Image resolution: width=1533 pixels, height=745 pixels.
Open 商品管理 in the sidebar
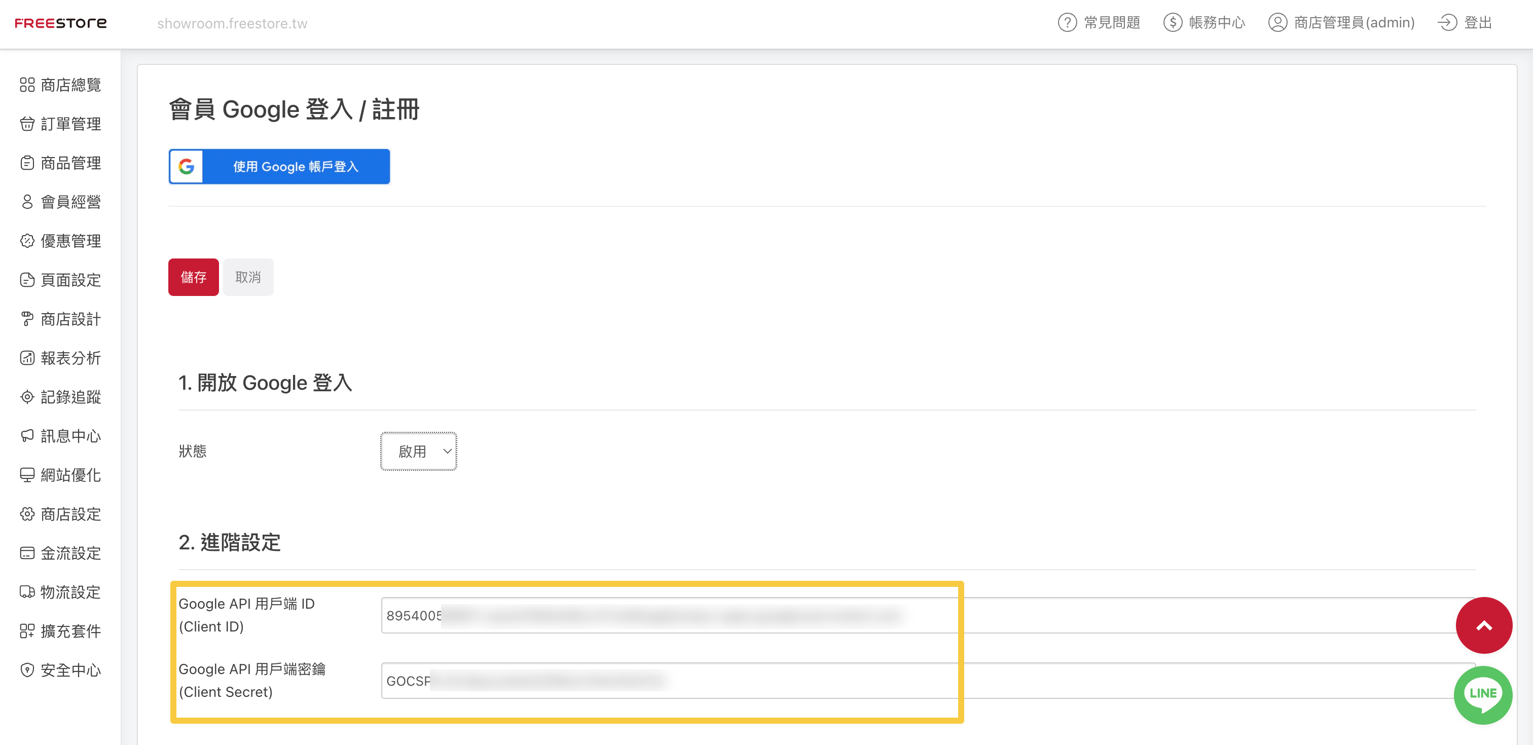[x=70, y=163]
